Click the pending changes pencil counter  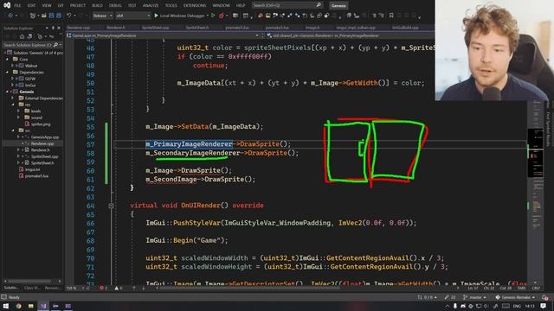click(x=450, y=297)
